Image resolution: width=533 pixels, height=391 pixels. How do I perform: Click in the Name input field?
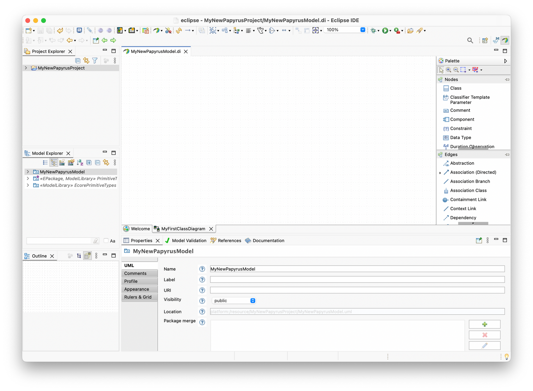pos(357,269)
